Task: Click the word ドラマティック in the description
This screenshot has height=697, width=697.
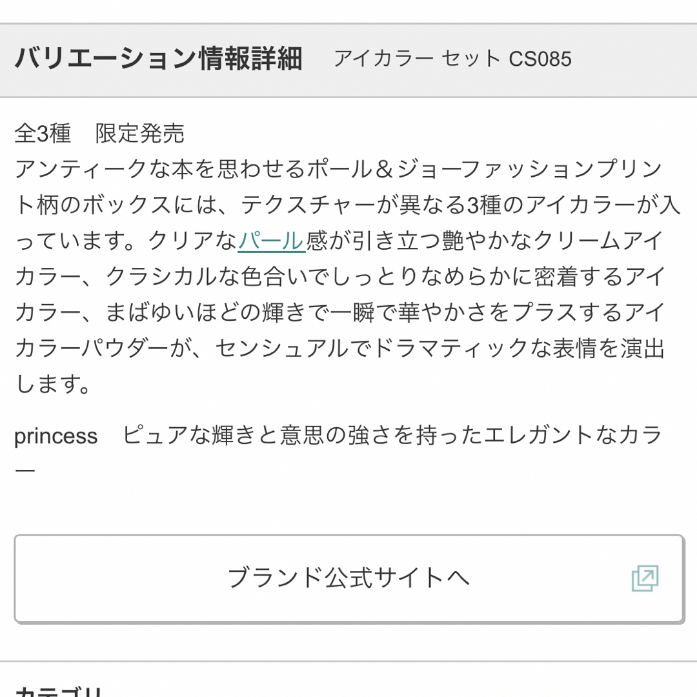Action: 450,348
